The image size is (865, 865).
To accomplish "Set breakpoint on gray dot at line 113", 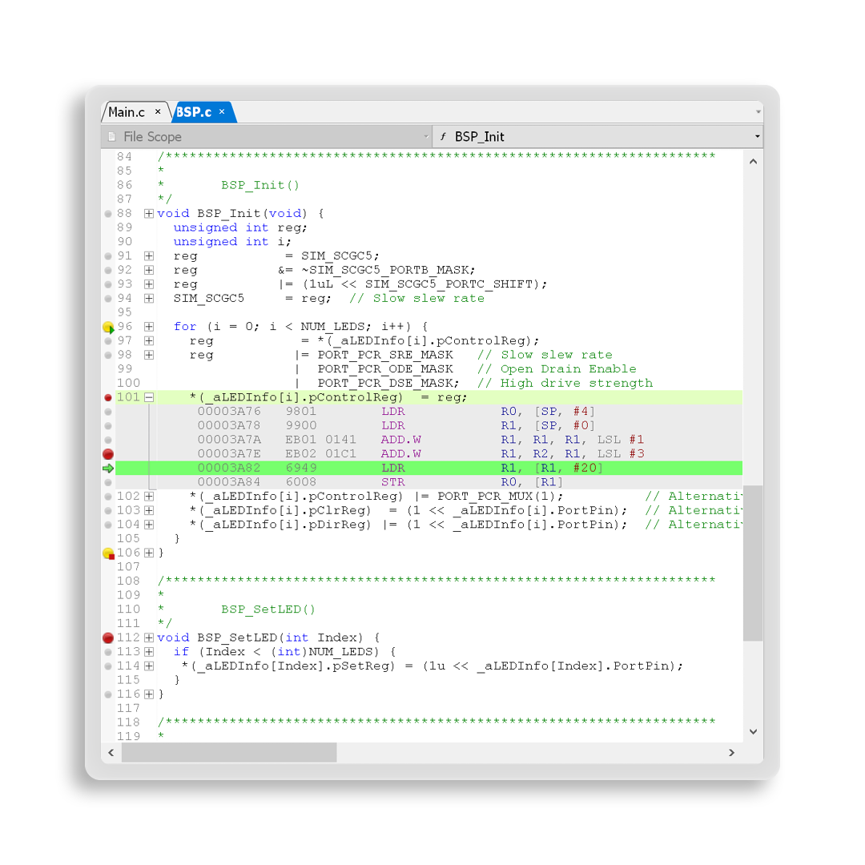I will point(108,652).
